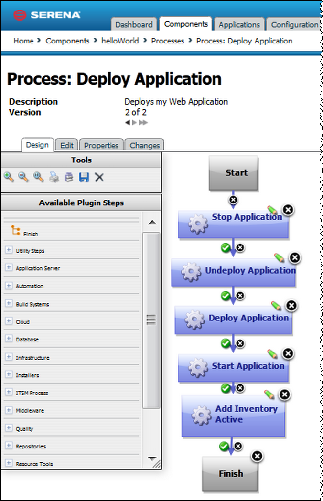Remove the connection below the Start step
The height and width of the screenshot is (501, 323).
coord(234,200)
